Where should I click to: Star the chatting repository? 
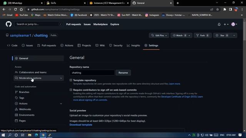pos(222,35)
